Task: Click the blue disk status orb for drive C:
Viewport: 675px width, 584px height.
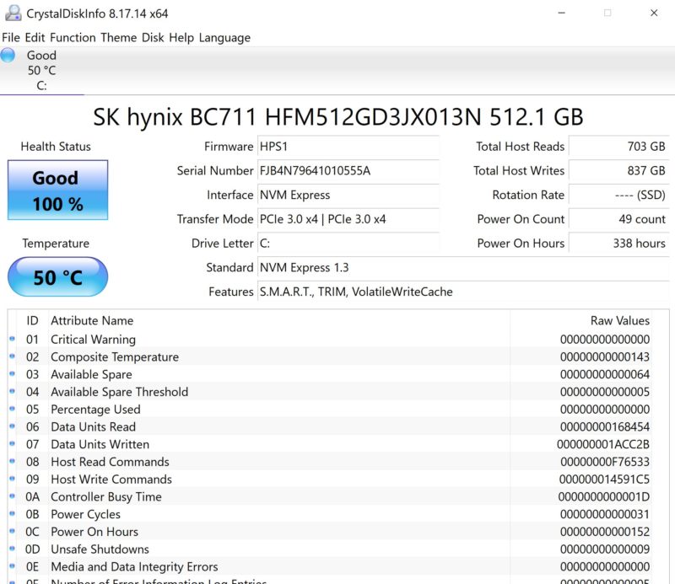Action: 8,56
